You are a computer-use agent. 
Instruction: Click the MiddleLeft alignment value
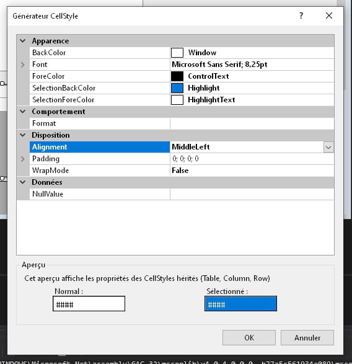click(x=191, y=147)
